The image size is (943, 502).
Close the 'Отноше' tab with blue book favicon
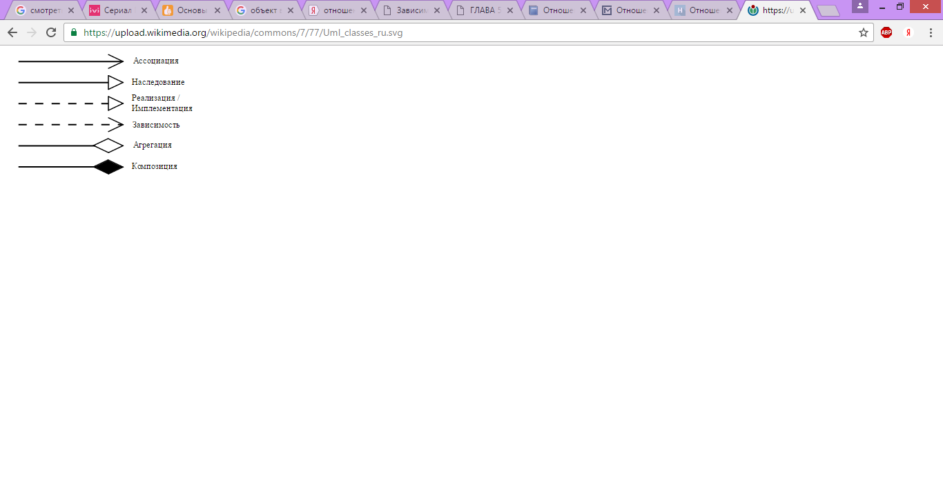pyautogui.click(x=583, y=10)
